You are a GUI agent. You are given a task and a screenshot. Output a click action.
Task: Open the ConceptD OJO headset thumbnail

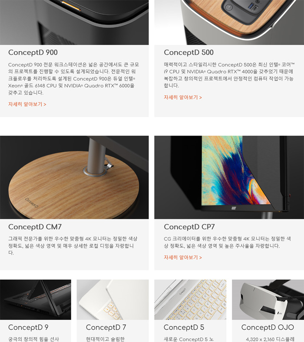[x=268, y=300]
